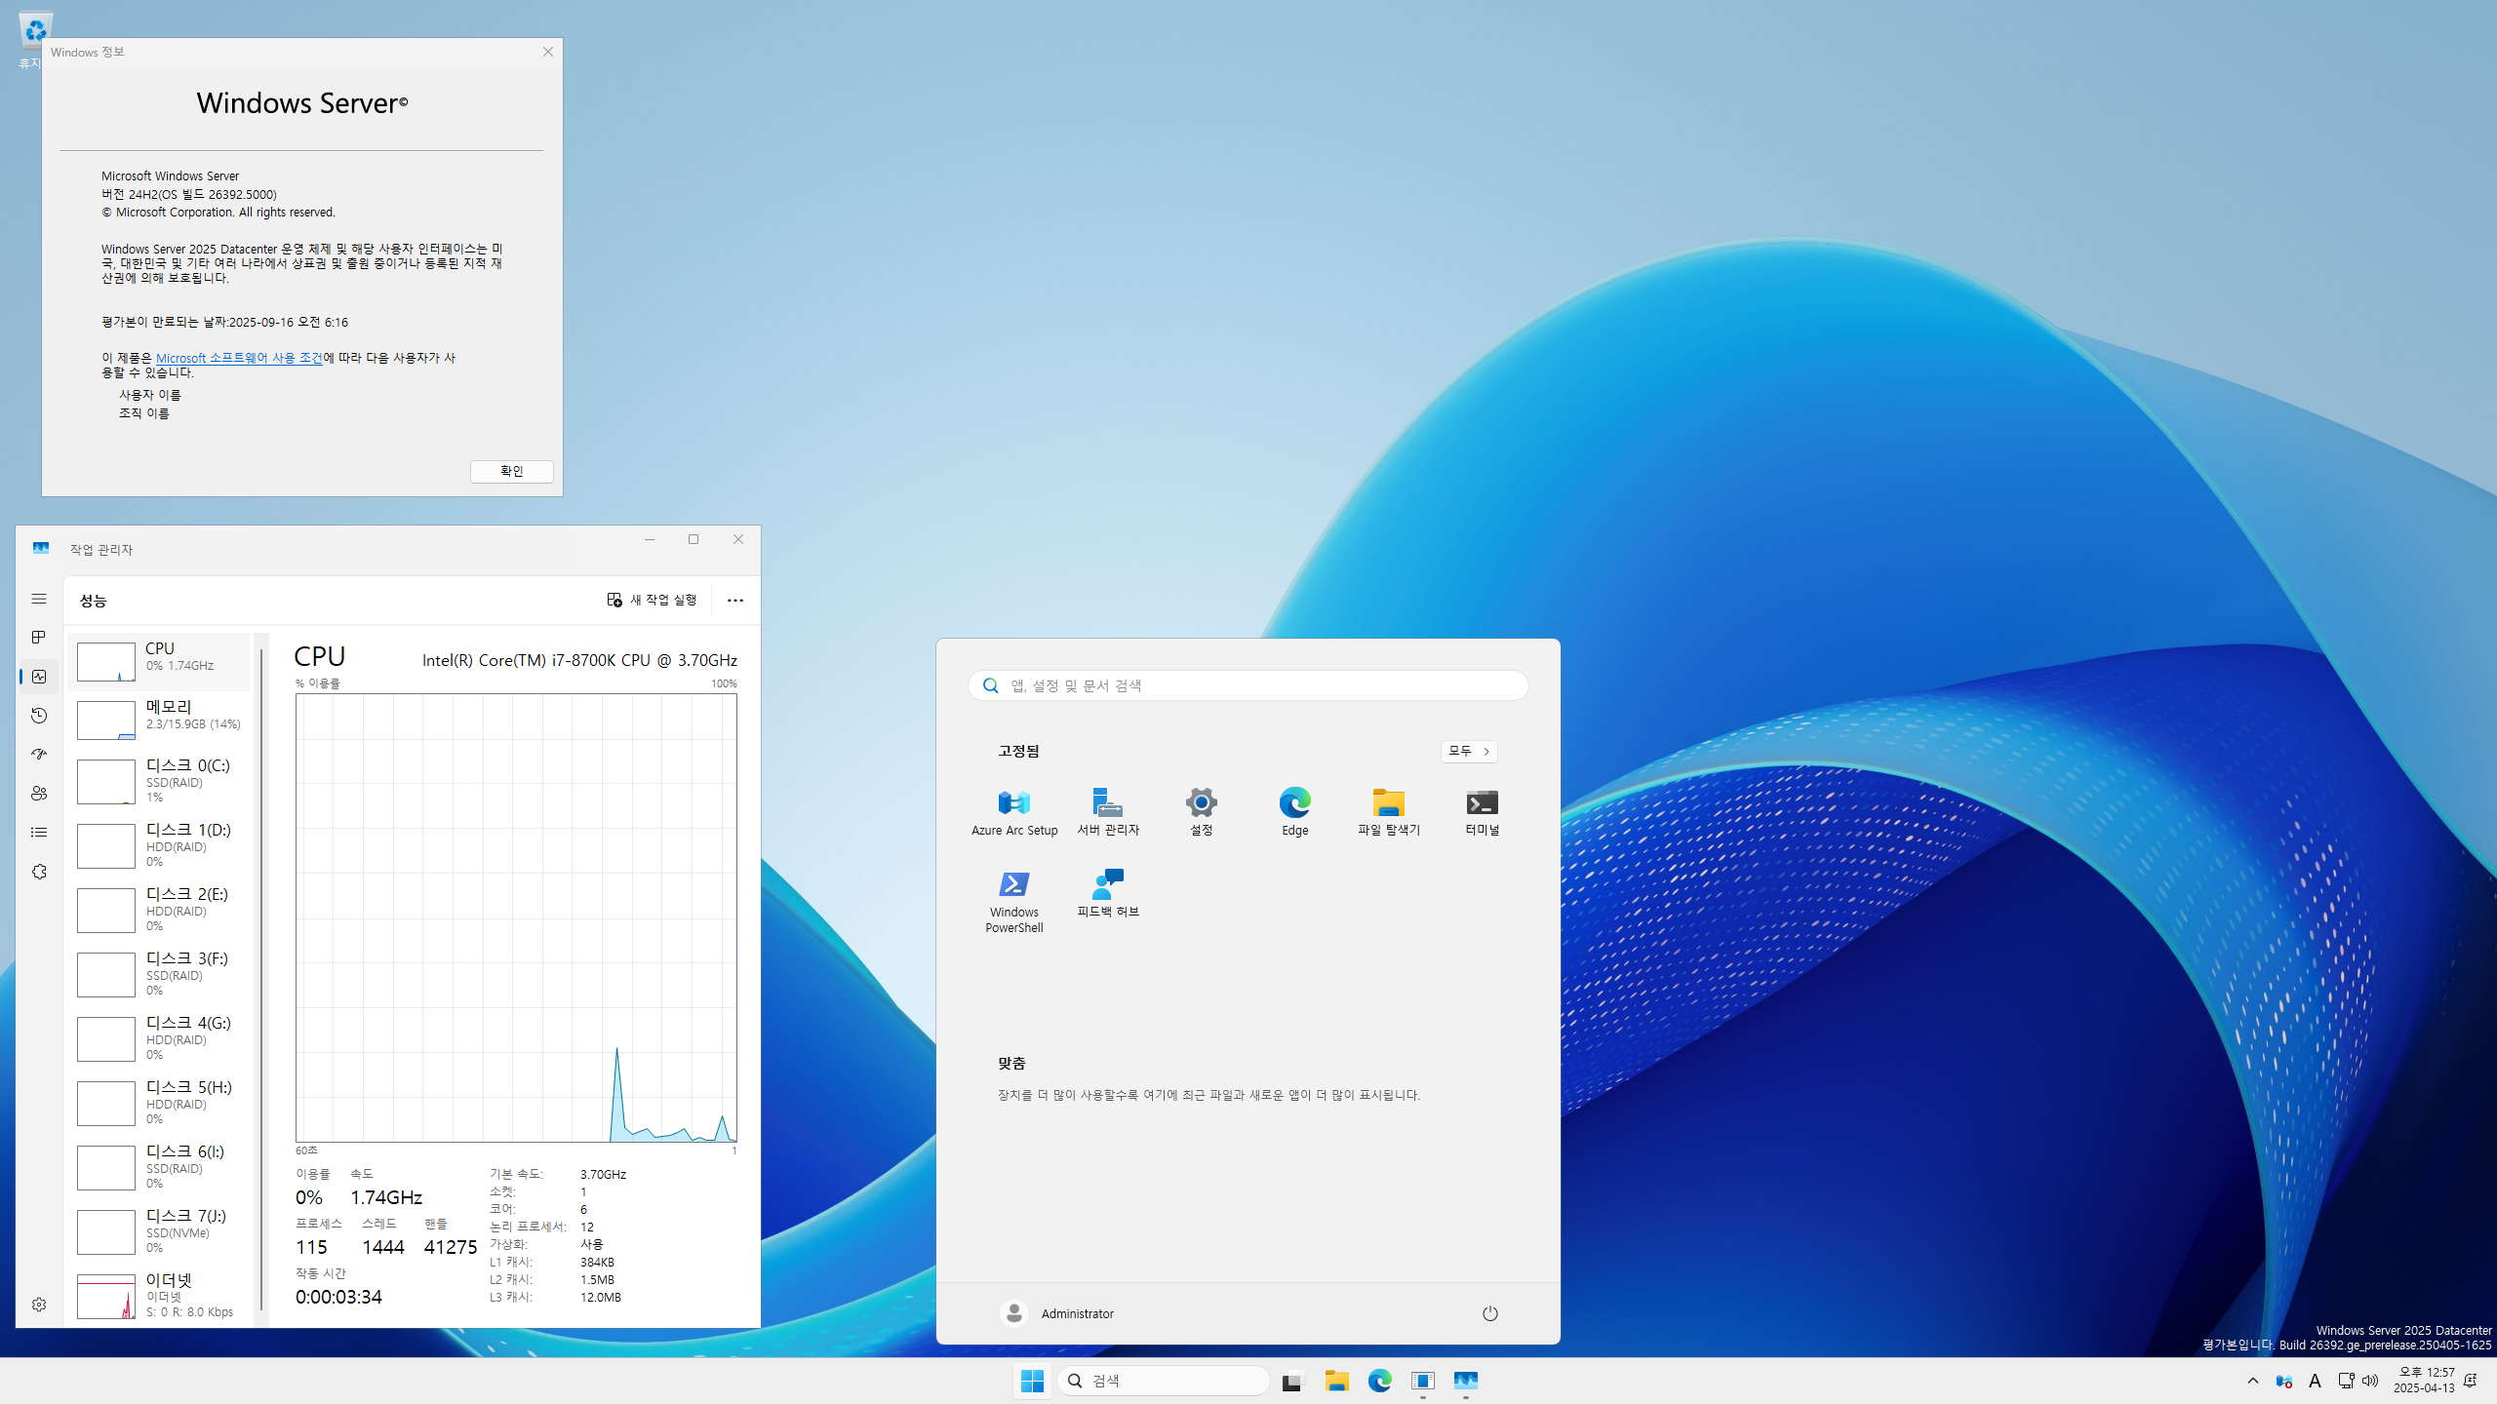Open Processes page in Task Manager sidebar

click(39, 637)
